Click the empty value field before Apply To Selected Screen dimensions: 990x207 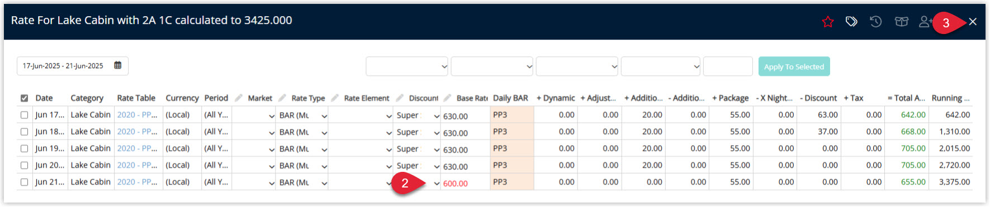click(x=728, y=66)
